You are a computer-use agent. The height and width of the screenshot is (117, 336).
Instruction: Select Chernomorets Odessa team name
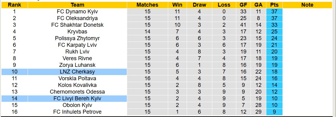pyautogui.click(x=77, y=92)
